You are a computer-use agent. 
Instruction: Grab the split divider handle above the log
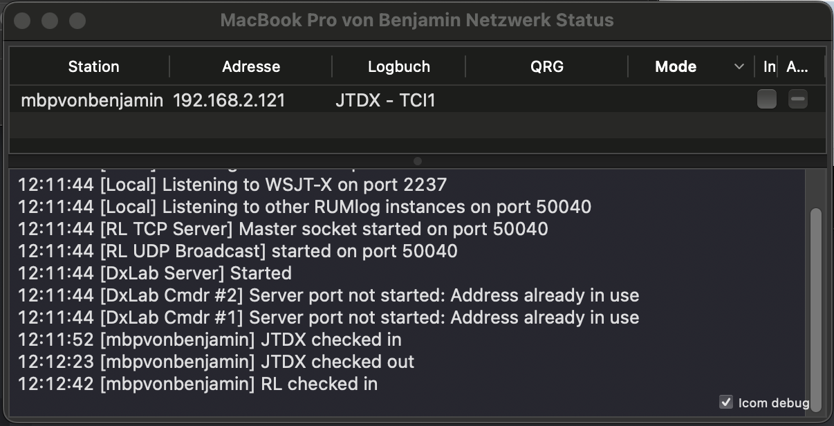417,161
